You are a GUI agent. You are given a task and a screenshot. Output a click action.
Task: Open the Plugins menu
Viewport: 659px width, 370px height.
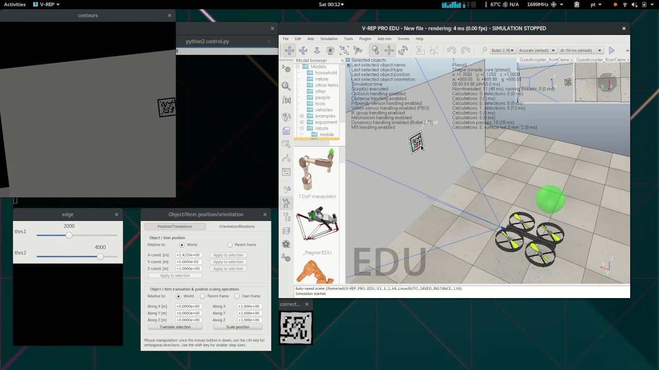(365, 39)
